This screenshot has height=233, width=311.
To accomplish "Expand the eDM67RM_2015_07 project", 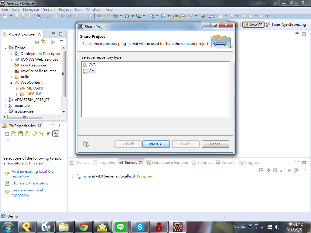I will (5, 100).
